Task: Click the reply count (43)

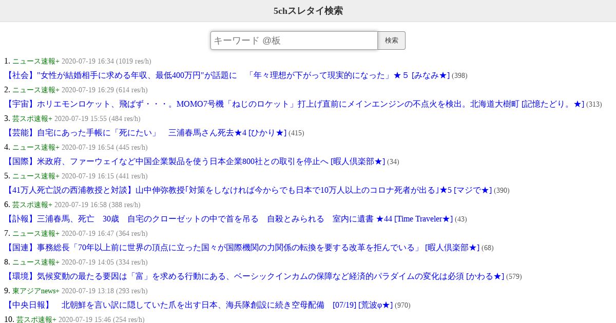Action: pos(461,219)
